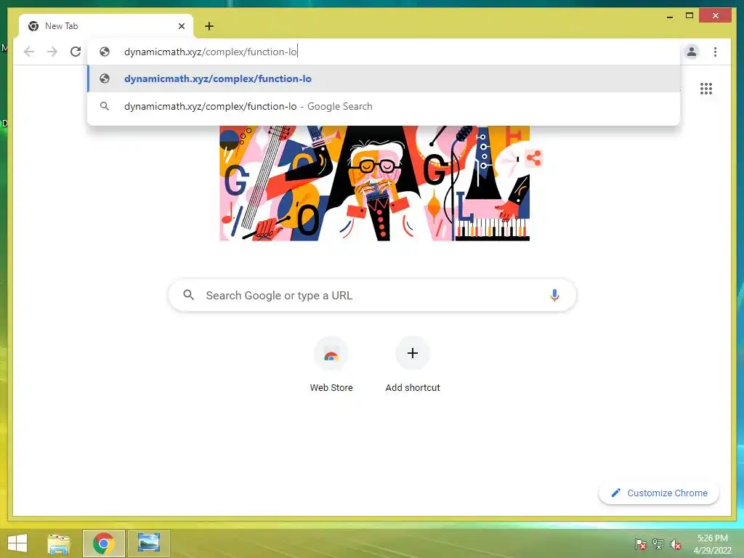
Task: Click the Add shortcut button
Action: [x=413, y=365]
